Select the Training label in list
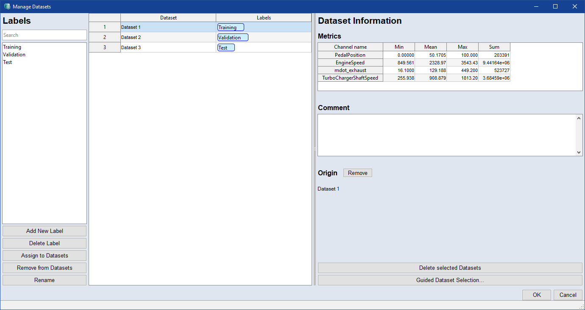 12,47
